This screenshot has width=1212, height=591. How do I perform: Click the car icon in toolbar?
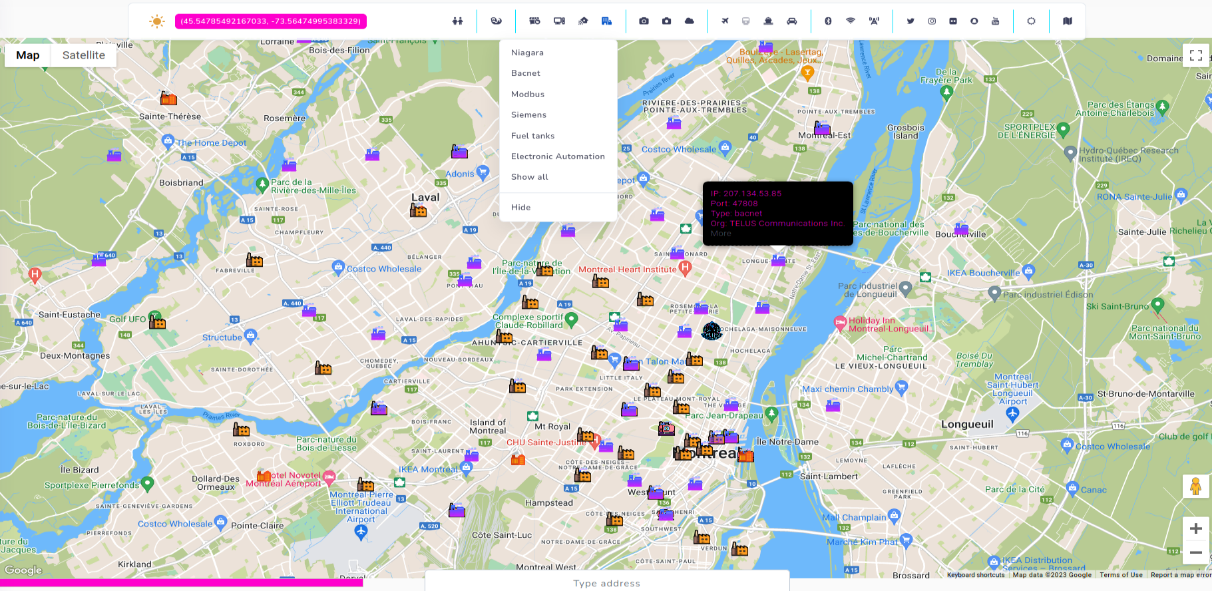pyautogui.click(x=791, y=21)
